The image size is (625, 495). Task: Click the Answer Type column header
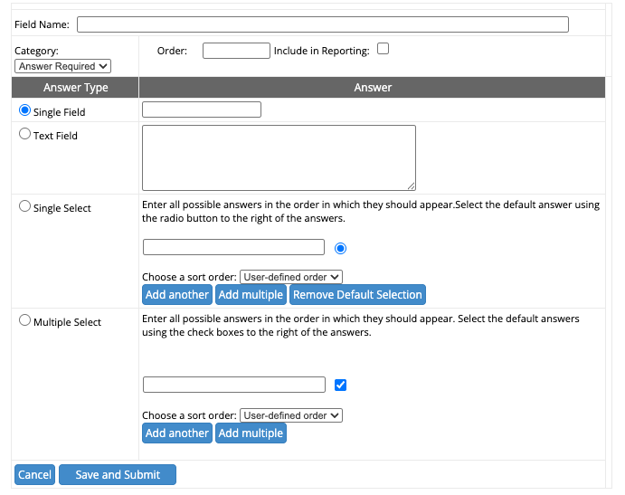coord(75,88)
